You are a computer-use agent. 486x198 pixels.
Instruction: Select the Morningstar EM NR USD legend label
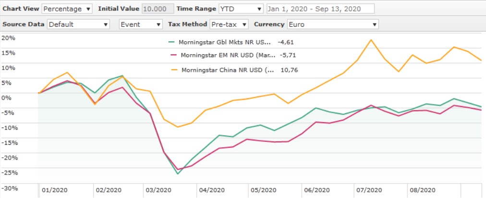pos(225,55)
